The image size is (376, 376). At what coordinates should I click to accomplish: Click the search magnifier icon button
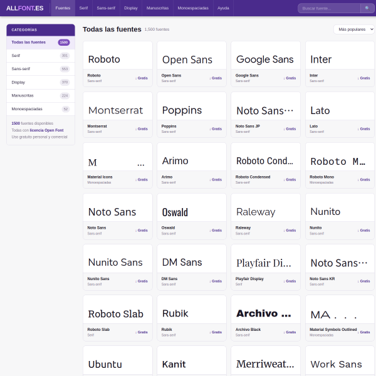(x=367, y=8)
